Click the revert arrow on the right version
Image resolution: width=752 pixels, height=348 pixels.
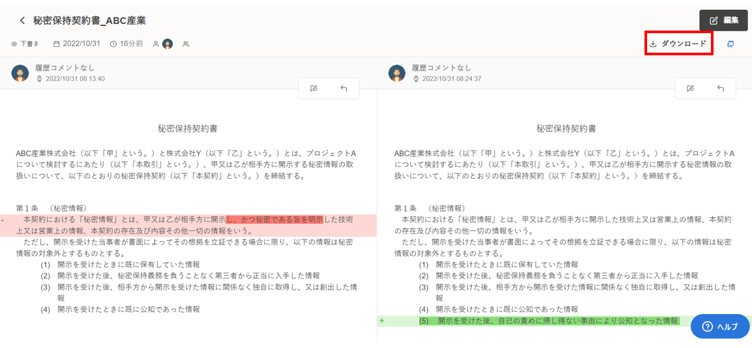pyautogui.click(x=720, y=88)
